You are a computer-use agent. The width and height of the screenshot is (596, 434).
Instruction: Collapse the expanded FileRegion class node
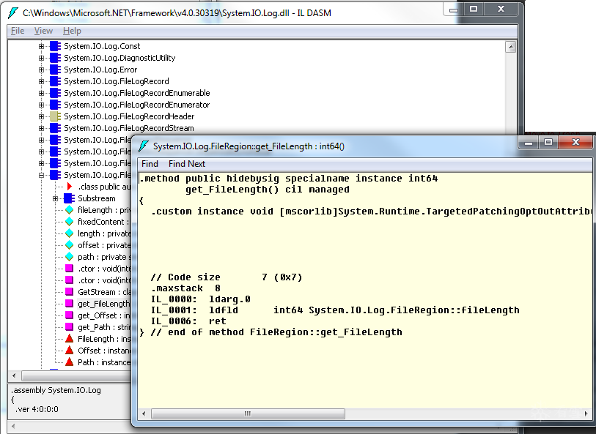pyautogui.click(x=42, y=175)
